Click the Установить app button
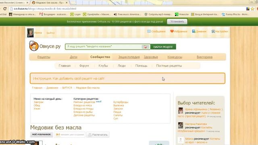The image size is (258, 145). click(177, 21)
